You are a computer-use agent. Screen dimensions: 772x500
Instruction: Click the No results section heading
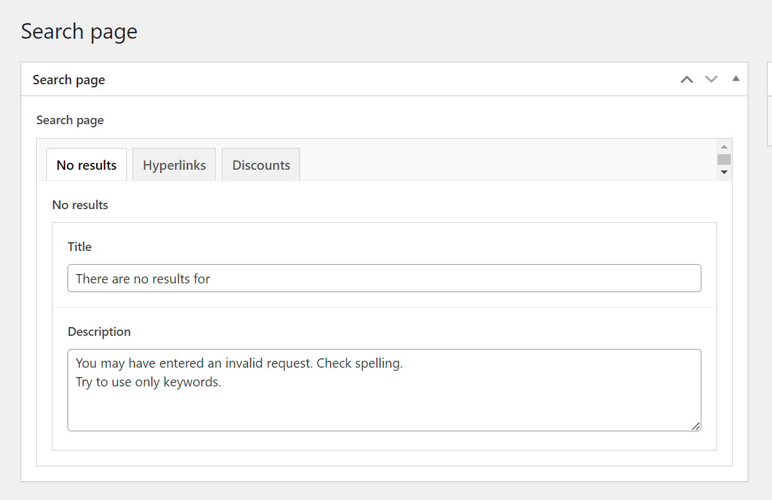(80, 205)
